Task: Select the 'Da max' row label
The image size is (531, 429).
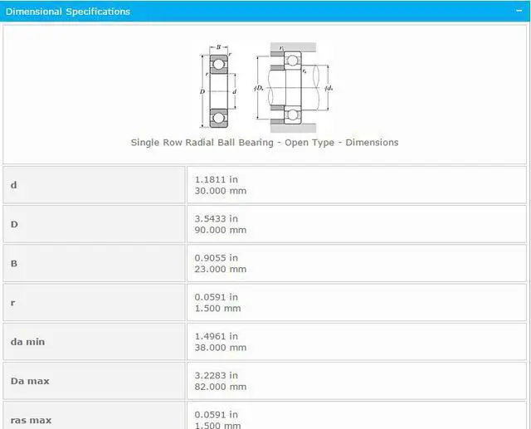Action: pos(30,381)
